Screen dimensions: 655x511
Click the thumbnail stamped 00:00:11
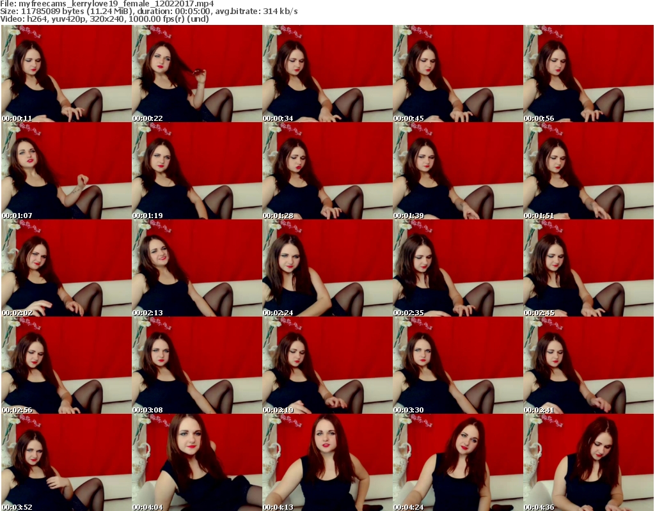tap(67, 74)
